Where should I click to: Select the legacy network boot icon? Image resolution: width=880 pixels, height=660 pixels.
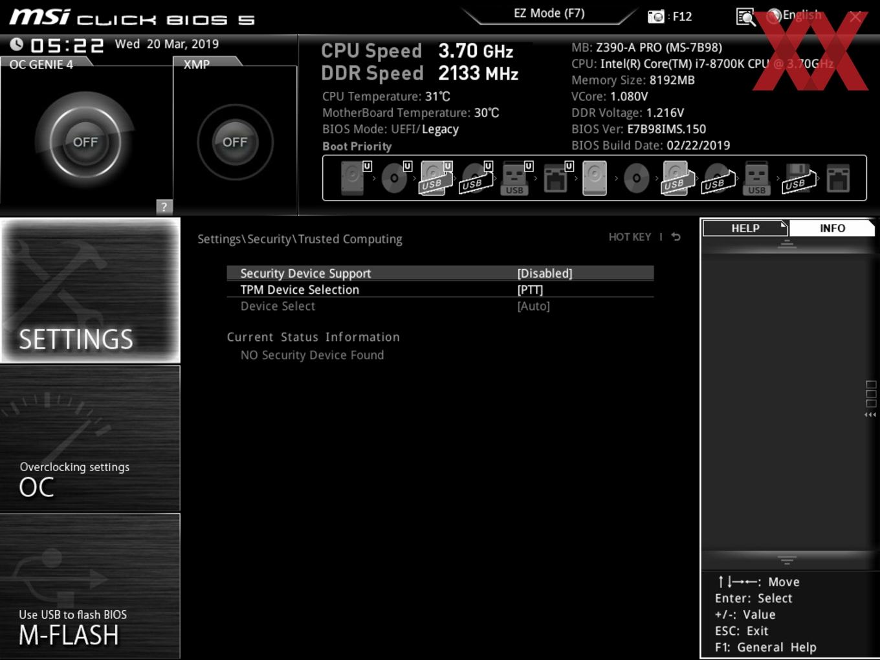pyautogui.click(x=838, y=177)
